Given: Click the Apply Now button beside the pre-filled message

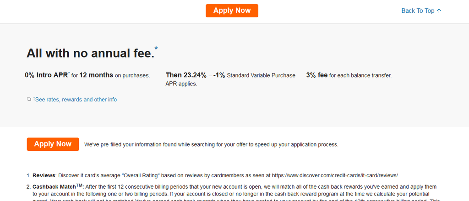Looking at the screenshot, I should [53, 144].
